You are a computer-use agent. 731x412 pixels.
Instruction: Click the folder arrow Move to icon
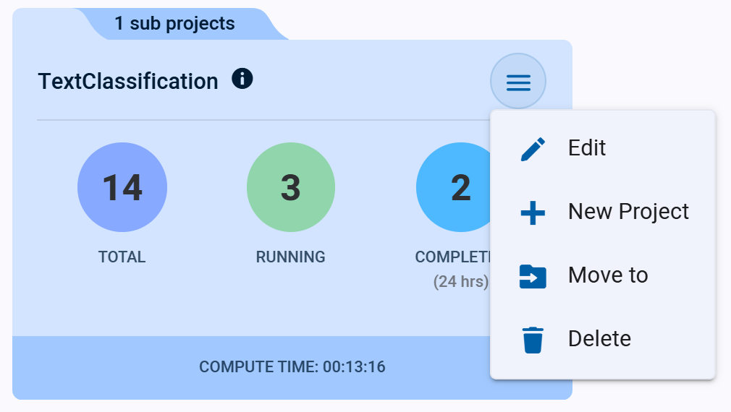coord(533,276)
